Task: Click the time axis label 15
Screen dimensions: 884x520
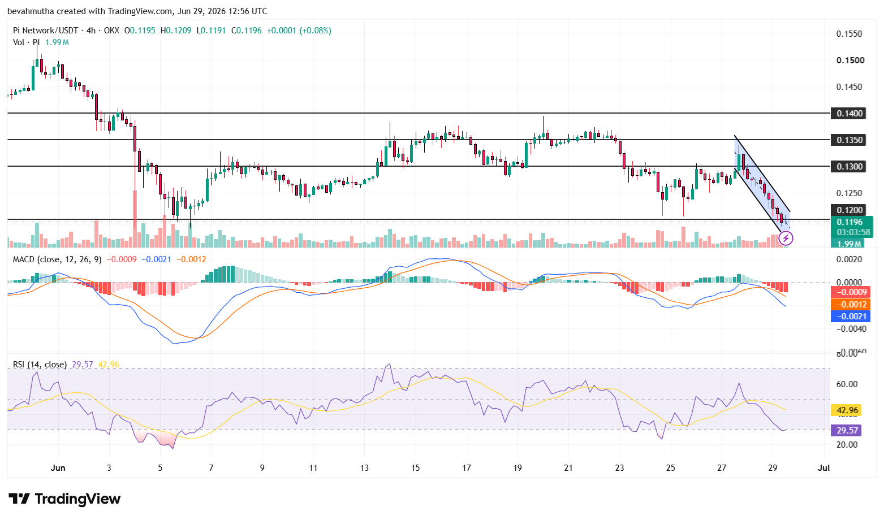Action: [416, 467]
